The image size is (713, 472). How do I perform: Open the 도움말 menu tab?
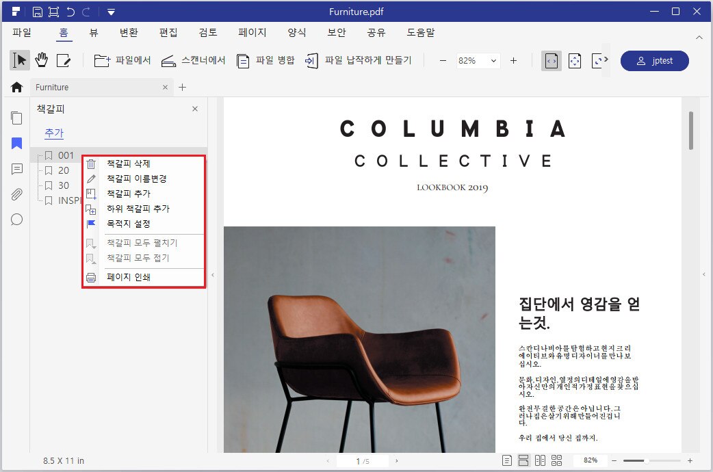[x=421, y=33]
